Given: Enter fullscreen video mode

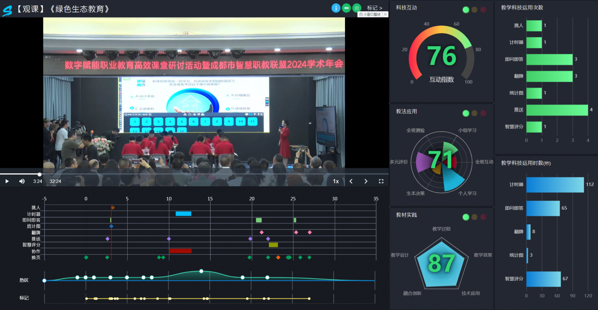Looking at the screenshot, I should tap(381, 181).
